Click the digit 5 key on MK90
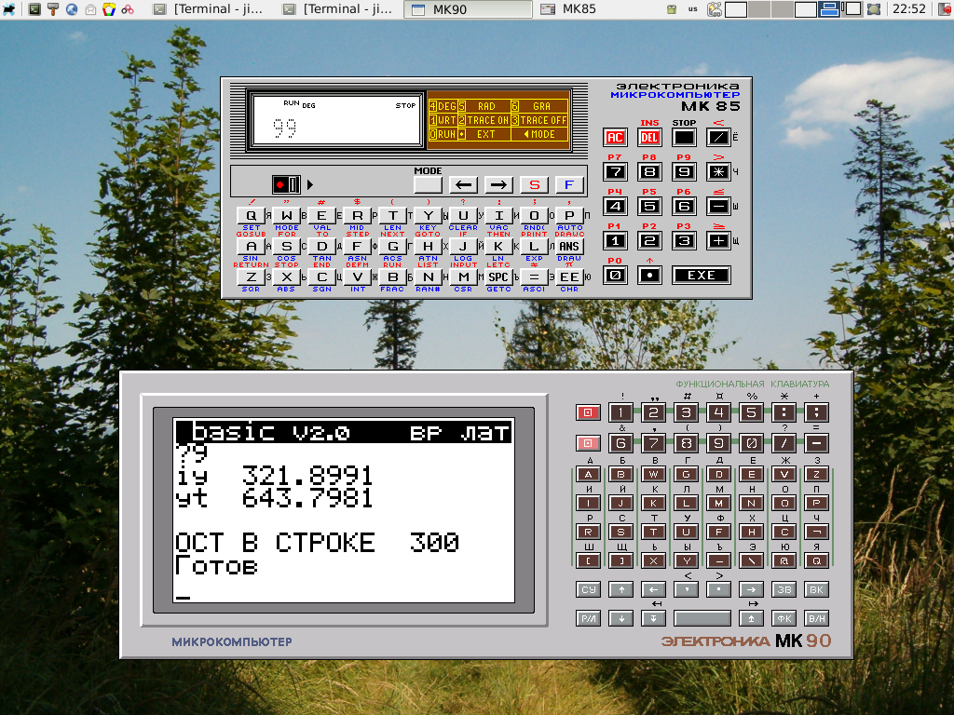The height and width of the screenshot is (715, 954). pos(752,412)
